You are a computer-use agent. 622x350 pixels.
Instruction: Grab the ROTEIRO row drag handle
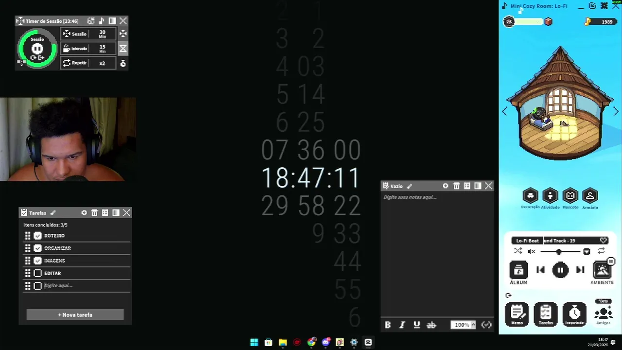[x=28, y=236]
